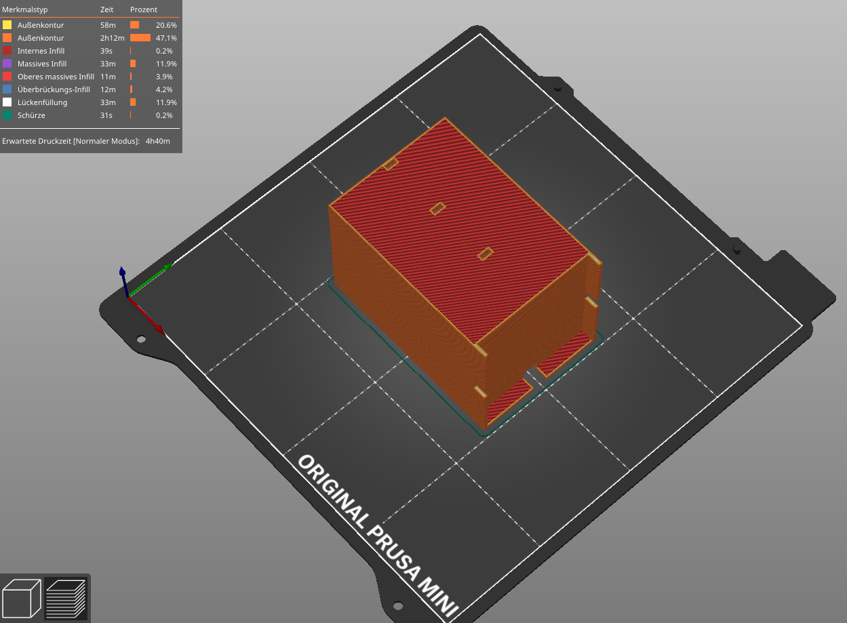The height and width of the screenshot is (623, 847).
Task: Click the 39s time for Internes Infill
Action: coord(106,51)
